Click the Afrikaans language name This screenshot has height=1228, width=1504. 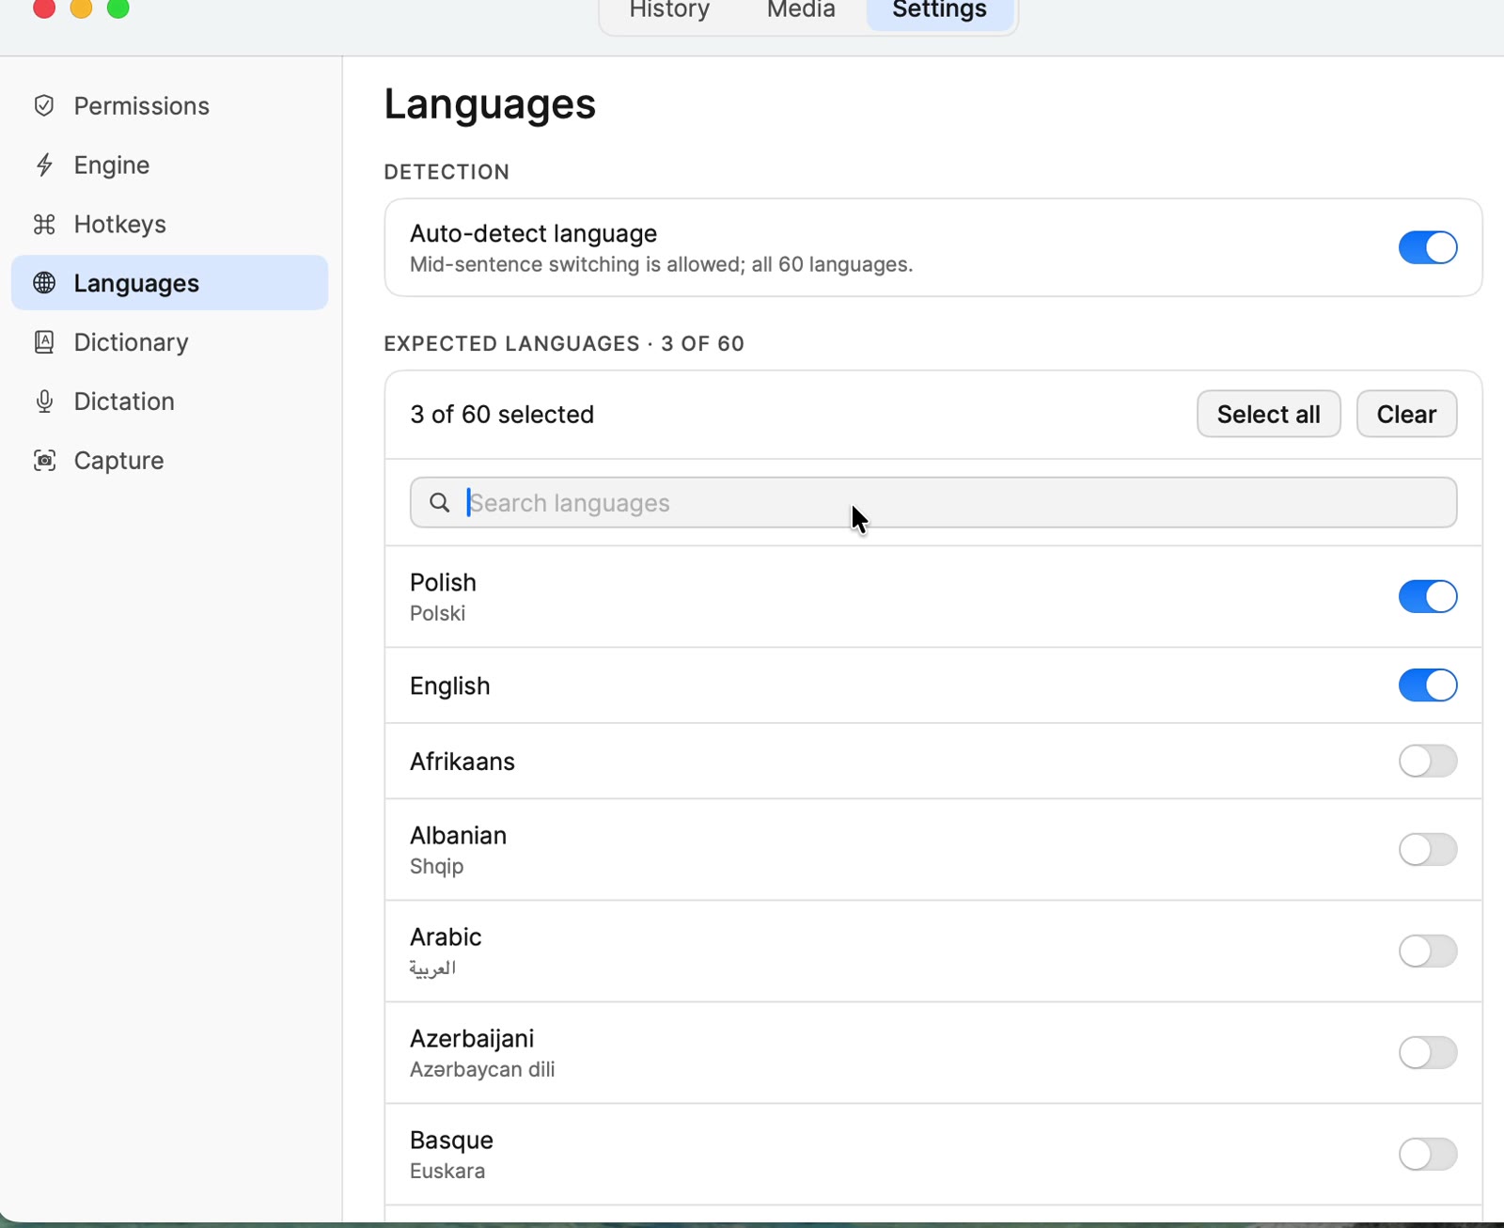(462, 761)
